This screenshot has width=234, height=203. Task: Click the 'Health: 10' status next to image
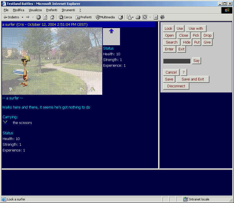tap(112, 54)
